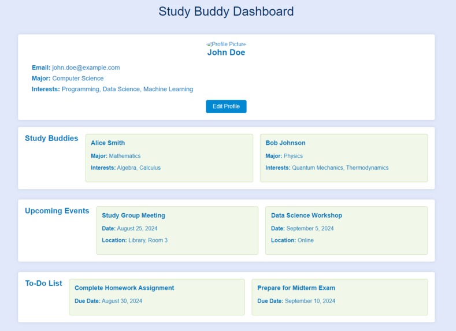Open the Data Science Workshop event title
The height and width of the screenshot is (331, 456).
tap(306, 215)
